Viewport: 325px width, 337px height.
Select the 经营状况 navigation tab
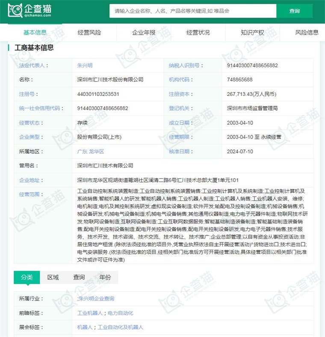(198, 33)
